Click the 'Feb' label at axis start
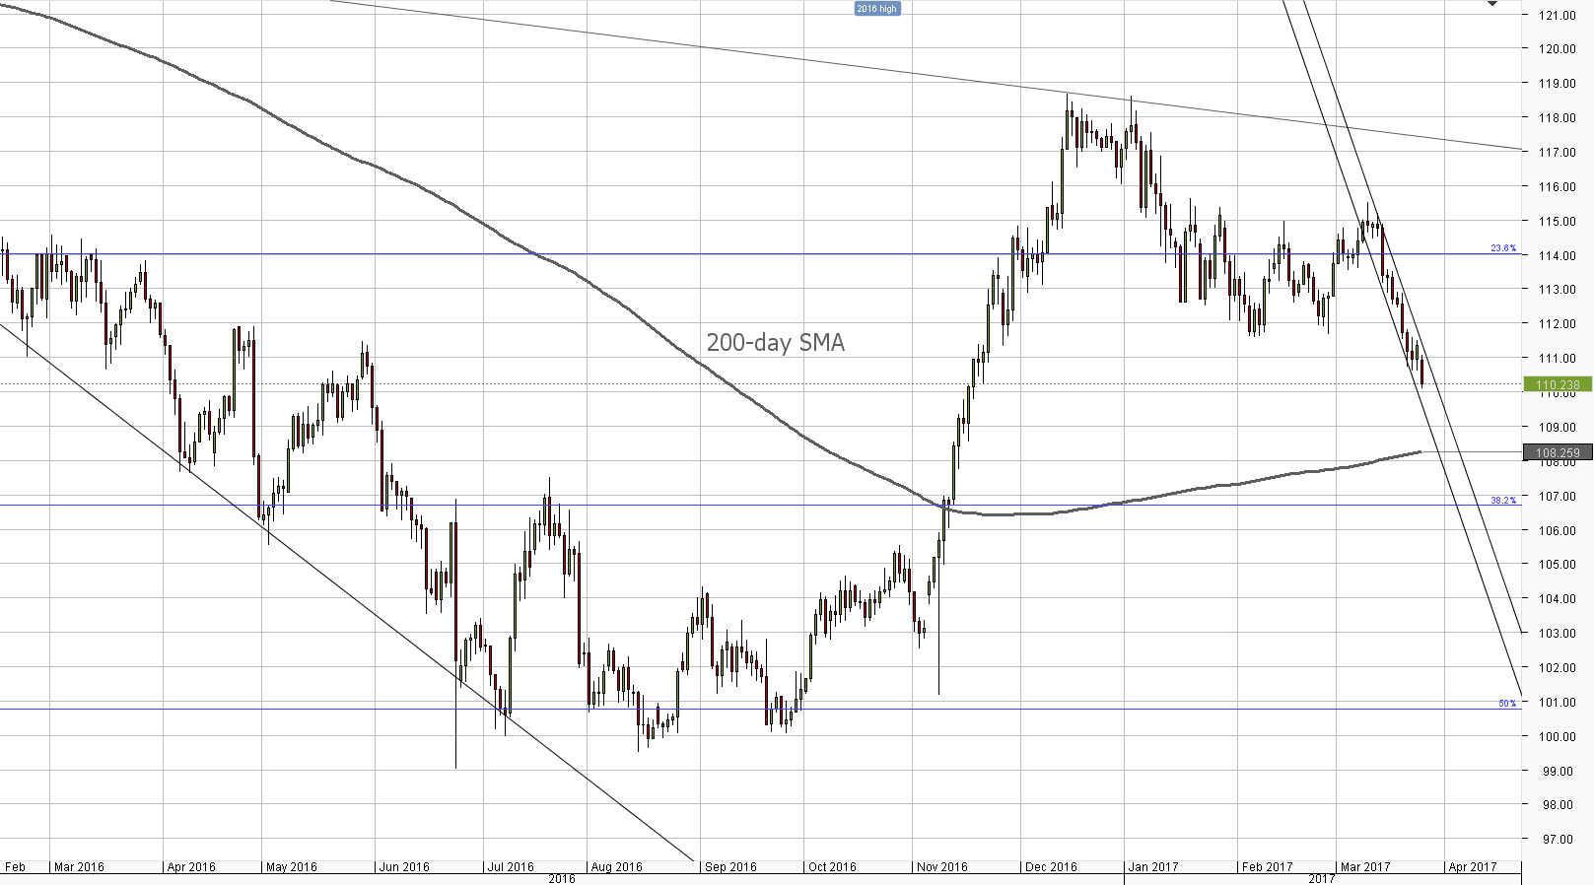Image resolution: width=1594 pixels, height=885 pixels. (15, 867)
